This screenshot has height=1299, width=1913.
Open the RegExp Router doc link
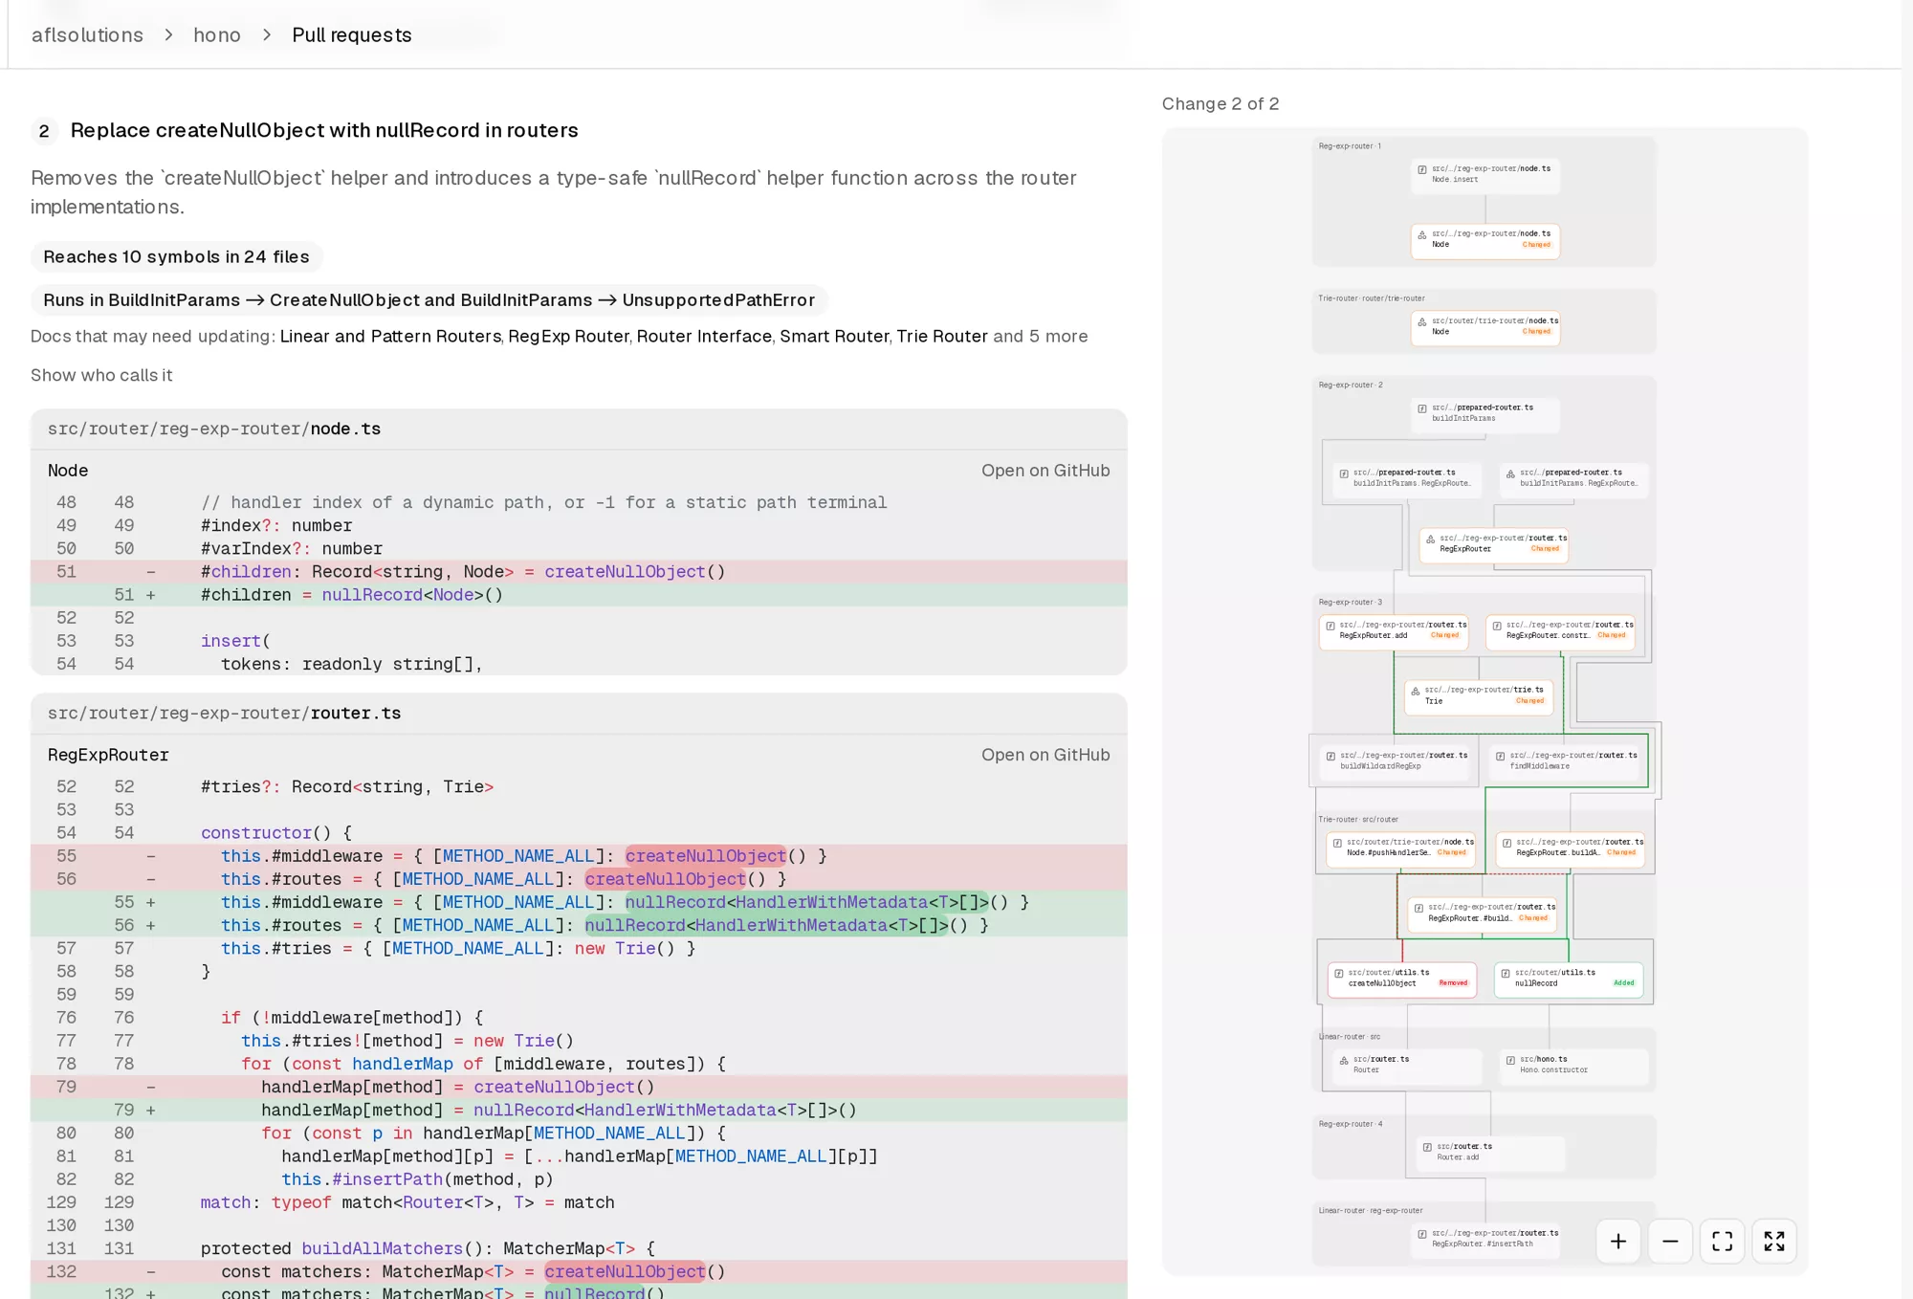[568, 336]
